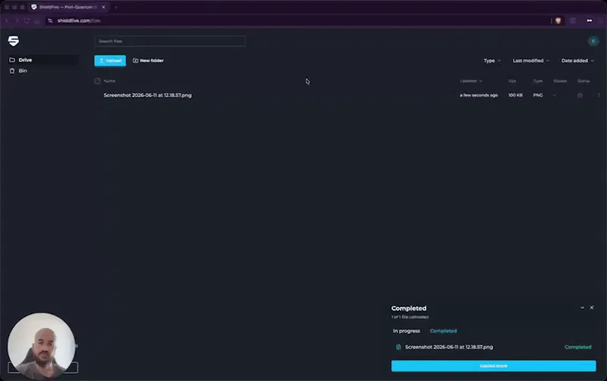Open the Last modified filter dropdown
Screen dimensions: 607x381
[530, 61]
